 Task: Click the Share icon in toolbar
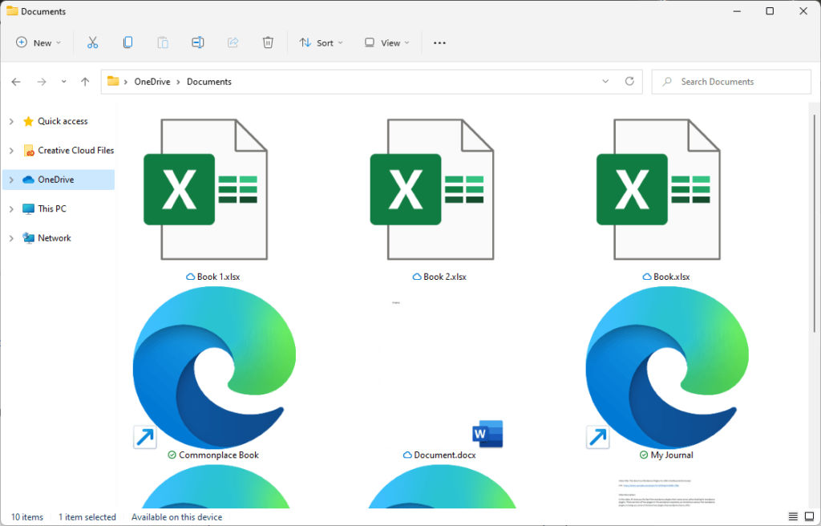(233, 43)
